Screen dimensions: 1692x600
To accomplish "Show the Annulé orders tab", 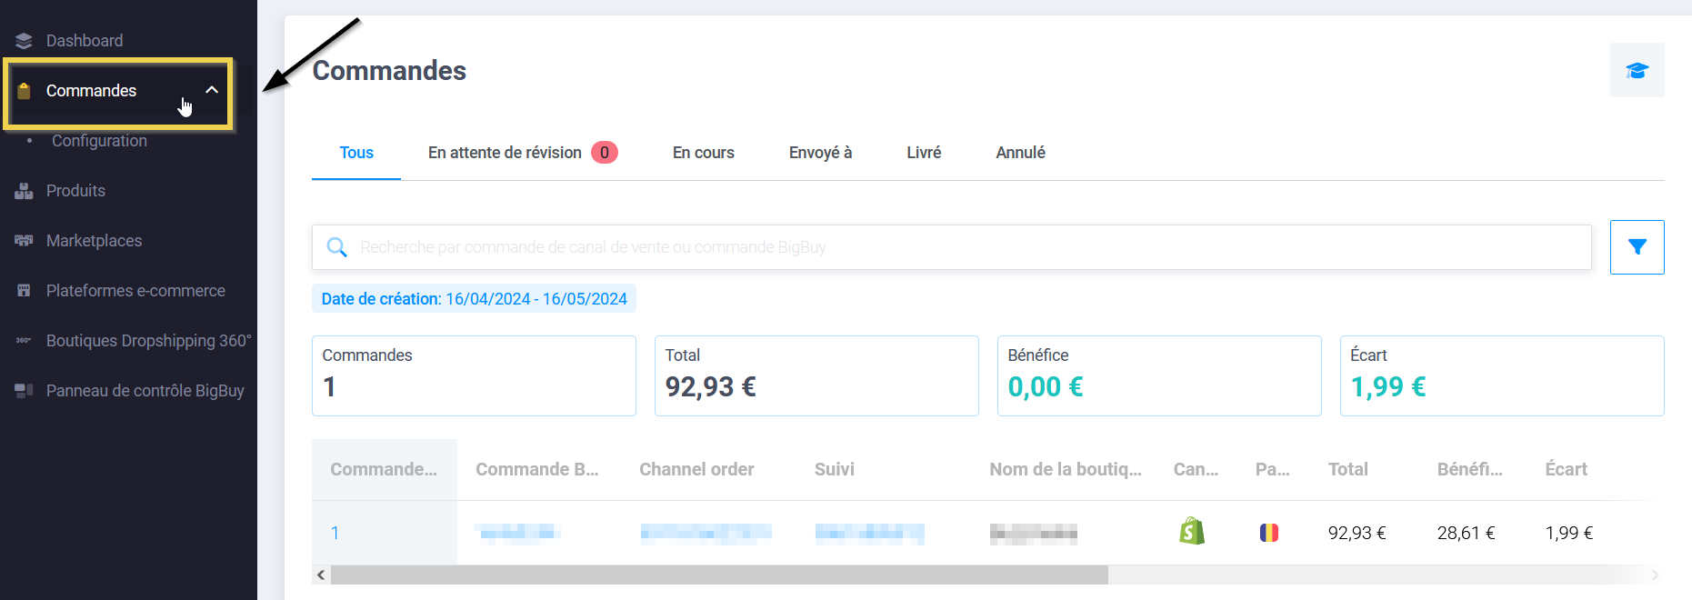I will click(x=1020, y=153).
